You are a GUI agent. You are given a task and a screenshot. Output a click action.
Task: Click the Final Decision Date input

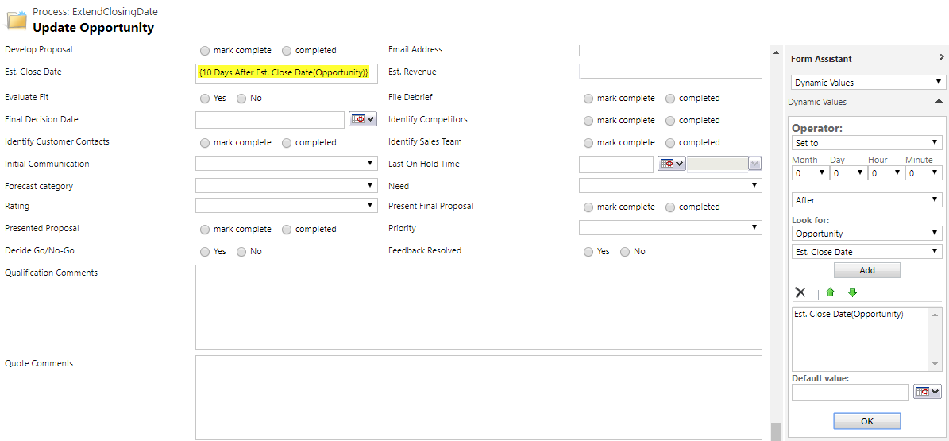[270, 120]
